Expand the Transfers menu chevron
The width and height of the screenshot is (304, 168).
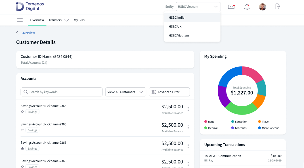tap(66, 20)
